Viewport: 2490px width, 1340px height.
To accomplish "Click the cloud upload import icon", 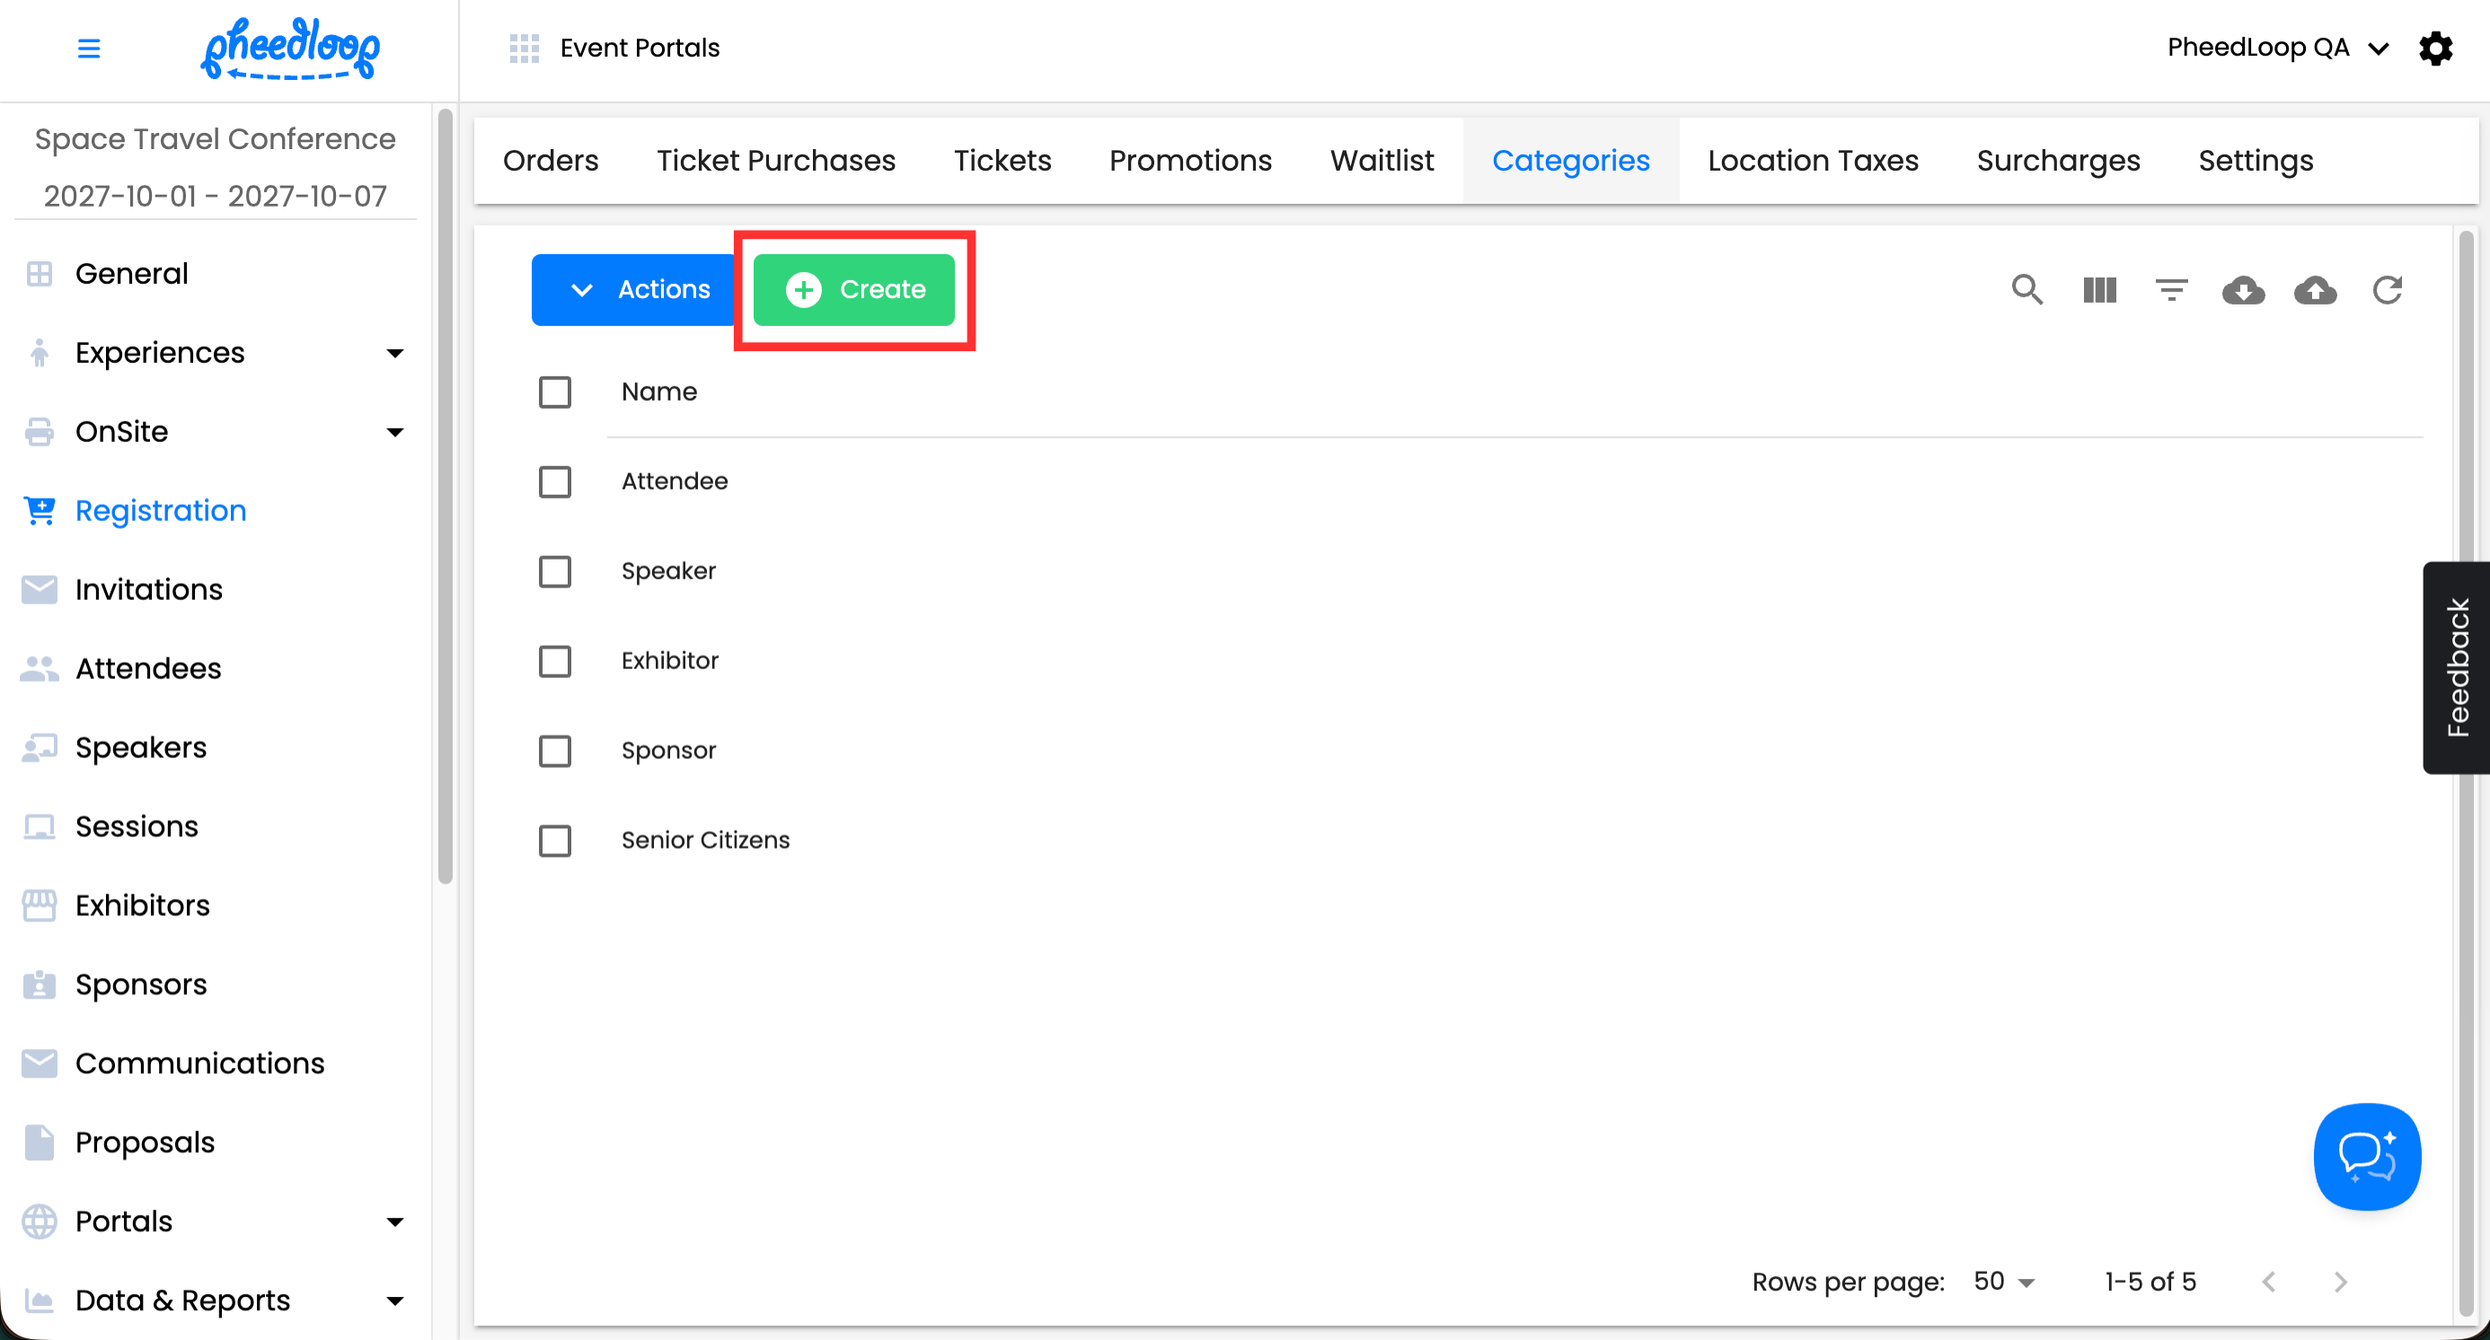I will click(x=2315, y=290).
